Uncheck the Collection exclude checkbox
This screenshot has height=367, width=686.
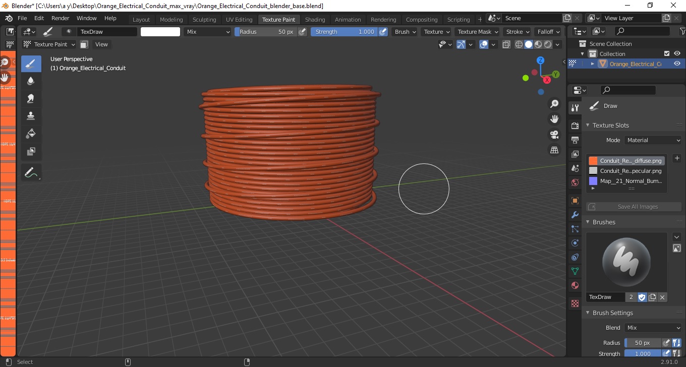tap(667, 53)
